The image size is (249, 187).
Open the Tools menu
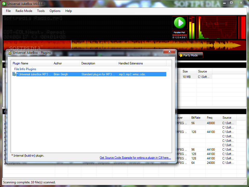tap(41, 11)
